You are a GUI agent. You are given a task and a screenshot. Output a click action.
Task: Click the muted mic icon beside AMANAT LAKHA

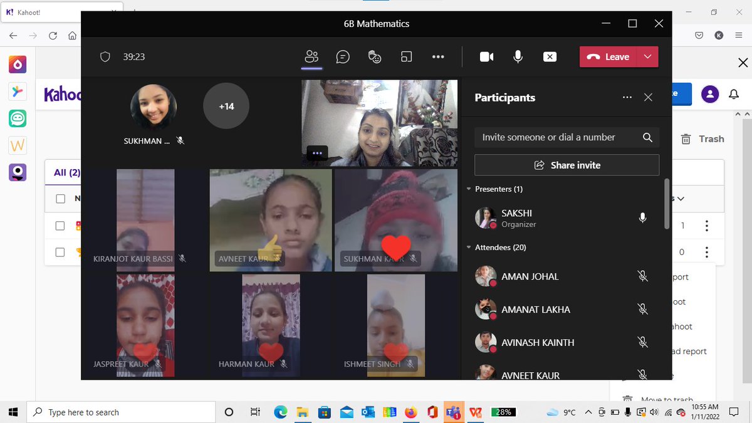642,309
